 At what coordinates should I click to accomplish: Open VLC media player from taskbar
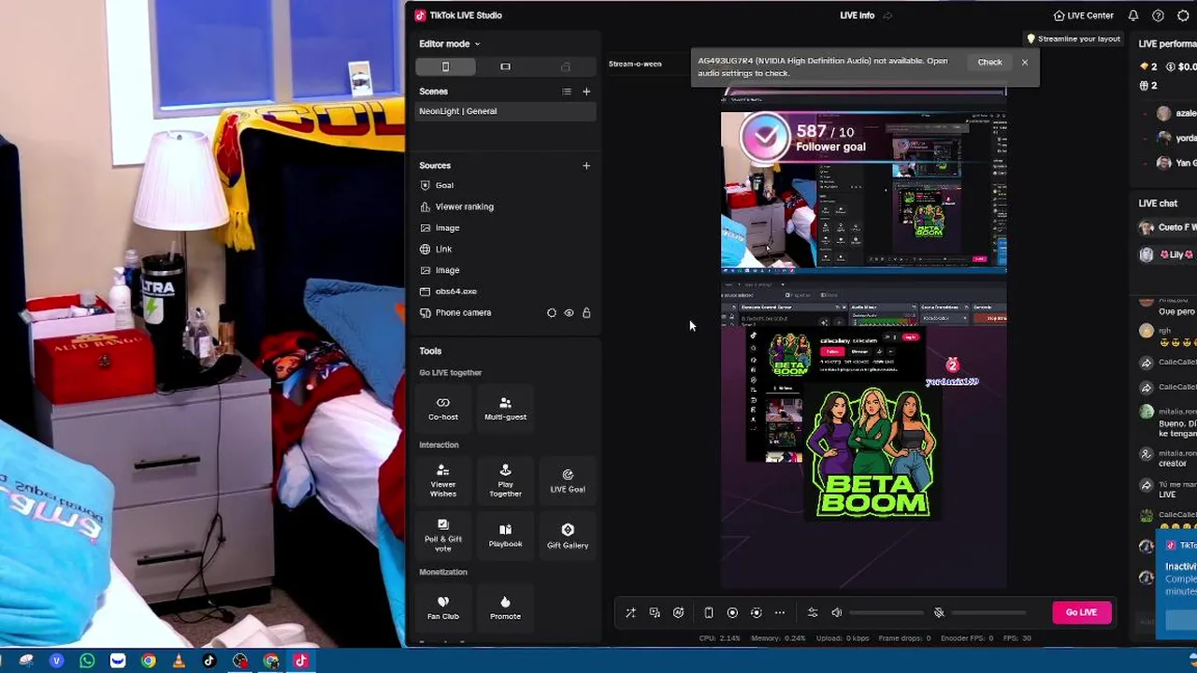coord(179,661)
